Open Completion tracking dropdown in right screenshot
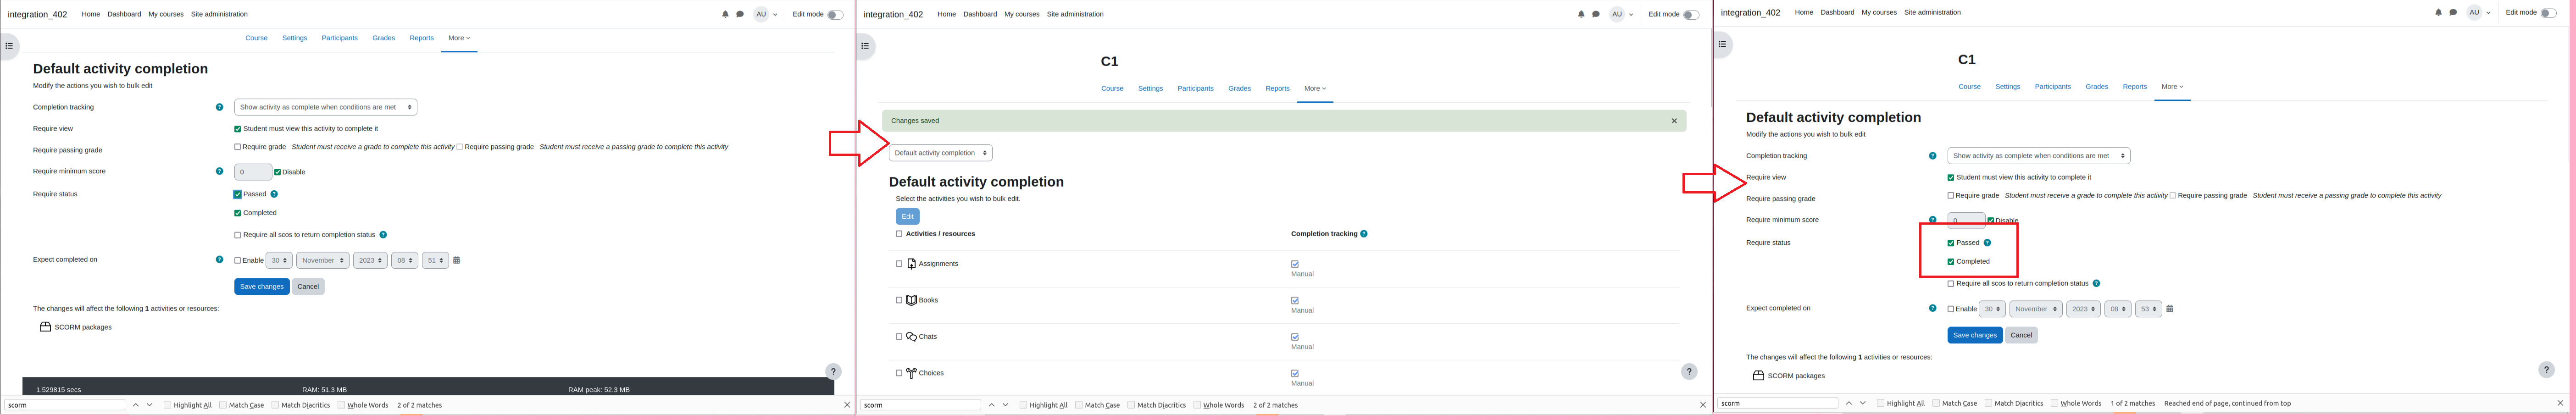This screenshot has height=420, width=2576. pyautogui.click(x=2039, y=156)
